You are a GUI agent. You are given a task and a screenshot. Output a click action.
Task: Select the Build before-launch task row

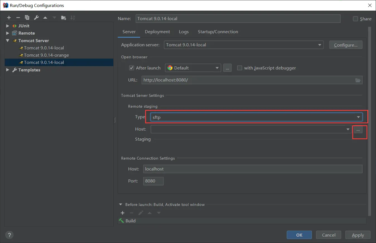pyautogui.click(x=242, y=221)
